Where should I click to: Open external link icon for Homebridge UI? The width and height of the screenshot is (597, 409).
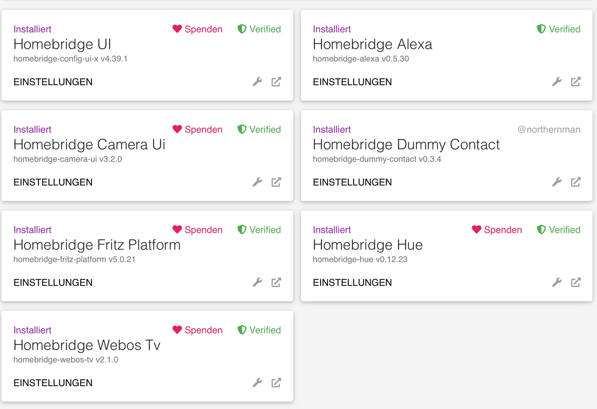[276, 82]
